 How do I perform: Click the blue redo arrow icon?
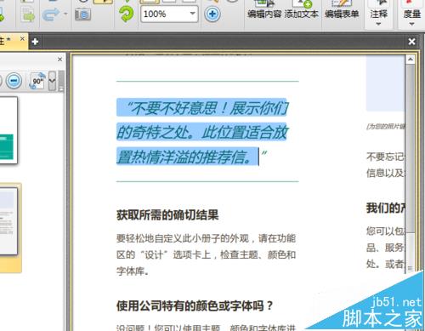(51, 14)
